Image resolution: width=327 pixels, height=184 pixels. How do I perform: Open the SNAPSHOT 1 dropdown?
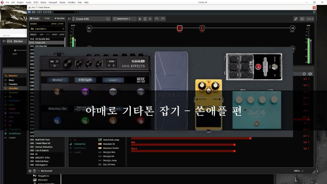pyautogui.click(x=124, y=19)
